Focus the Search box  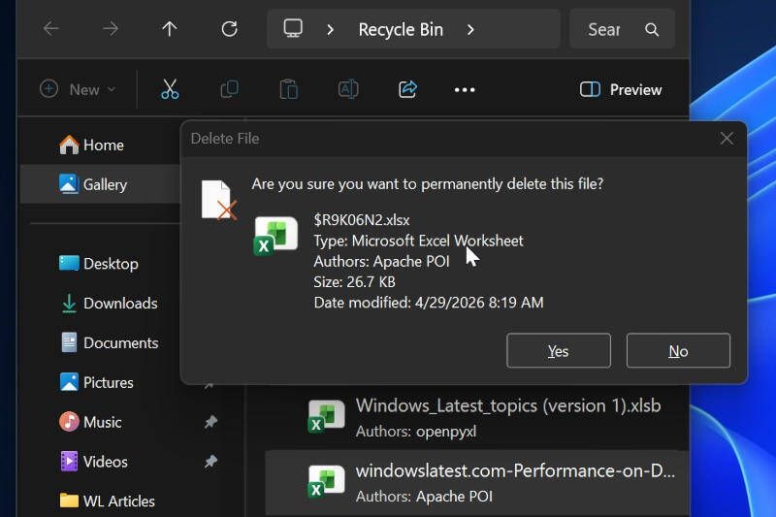click(x=622, y=29)
